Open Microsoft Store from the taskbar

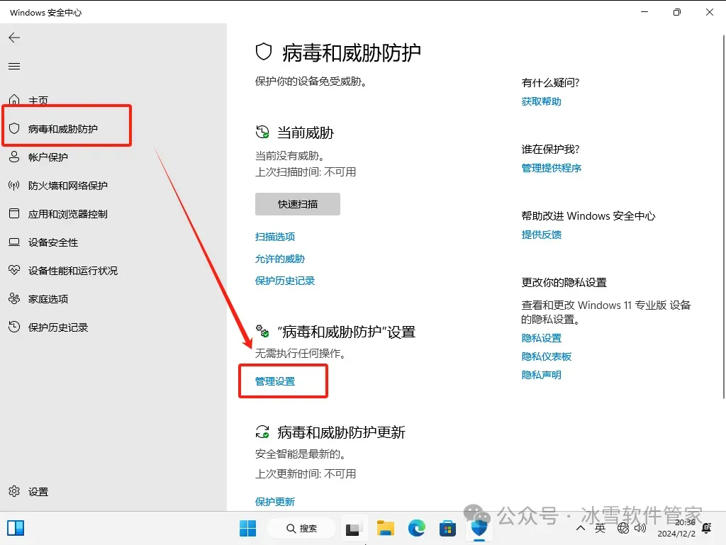(x=448, y=528)
